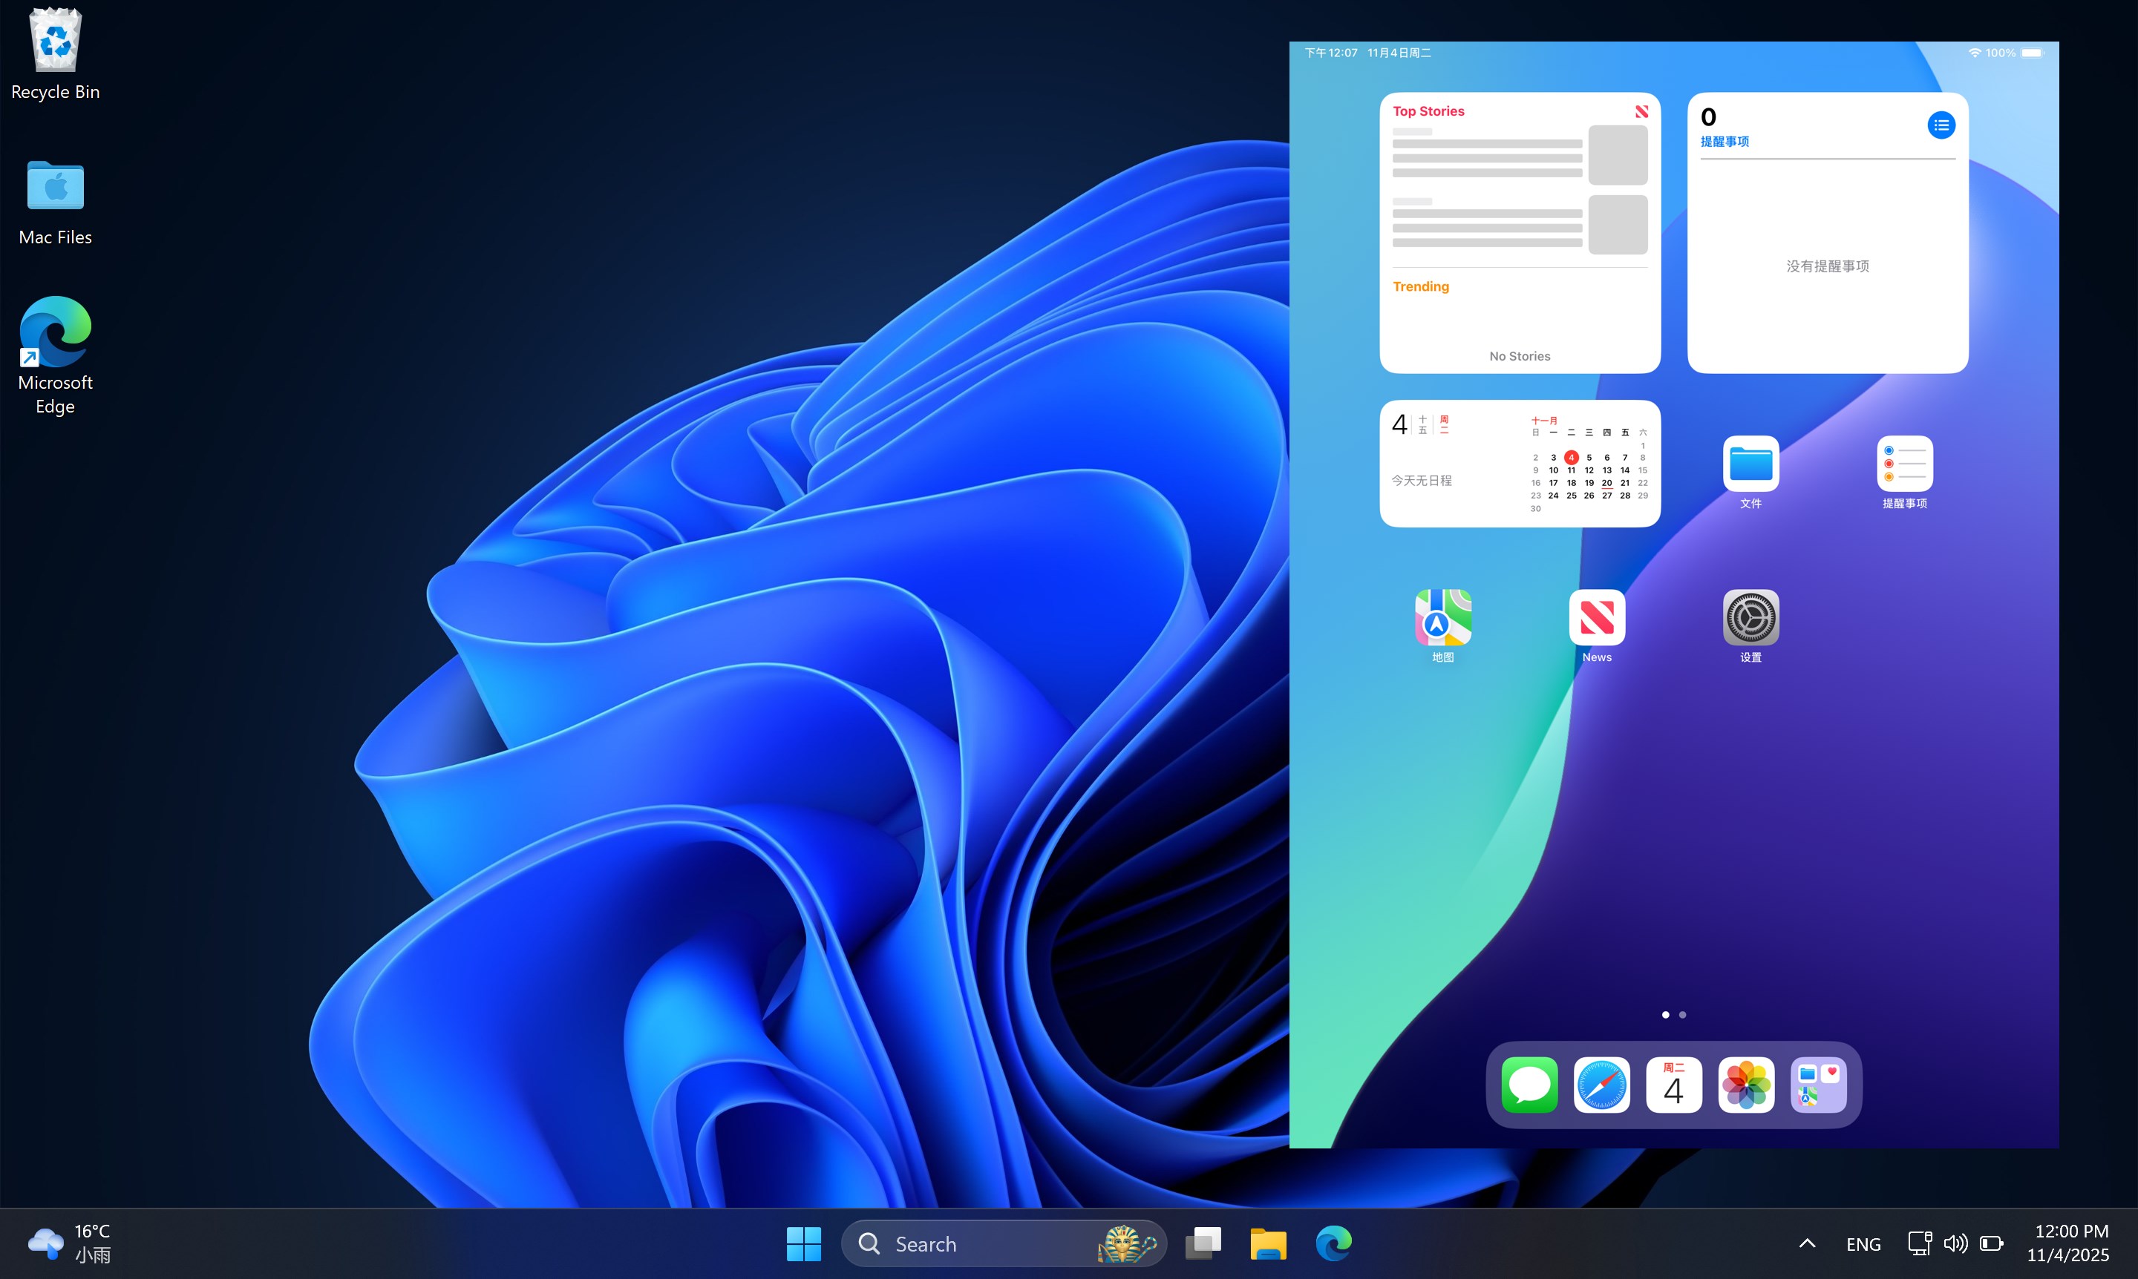Open Photos from the iPad dock
Screen dimensions: 2138x1279
point(1745,1084)
